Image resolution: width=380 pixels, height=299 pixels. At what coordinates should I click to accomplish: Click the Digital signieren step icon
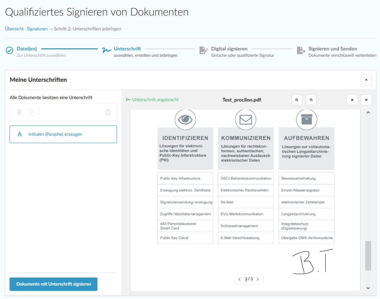coord(203,50)
